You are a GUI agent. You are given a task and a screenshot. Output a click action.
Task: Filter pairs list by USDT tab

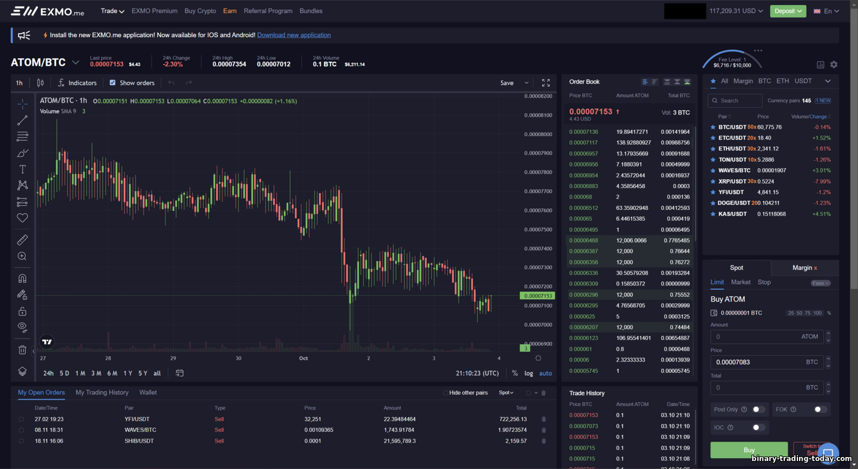point(803,81)
